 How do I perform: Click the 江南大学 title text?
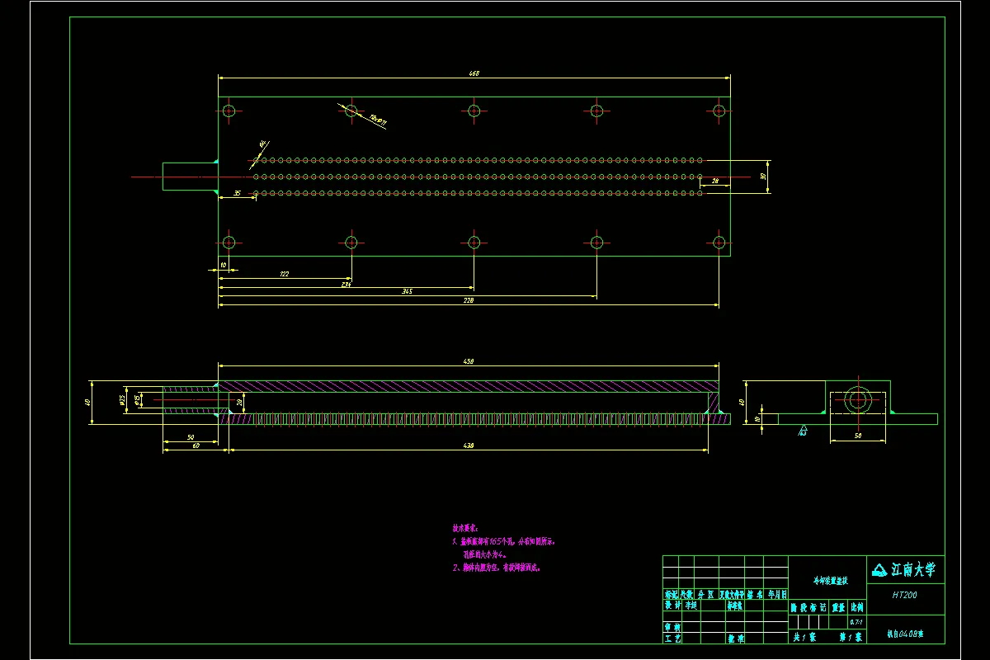pos(913,568)
